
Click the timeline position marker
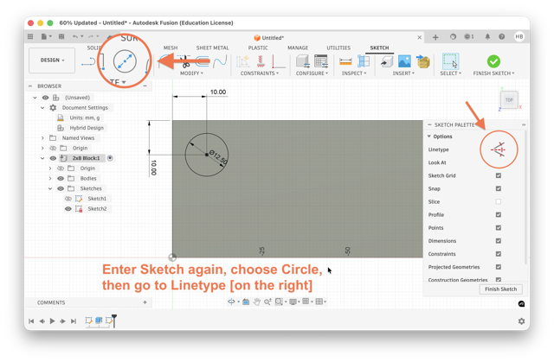coord(114,321)
